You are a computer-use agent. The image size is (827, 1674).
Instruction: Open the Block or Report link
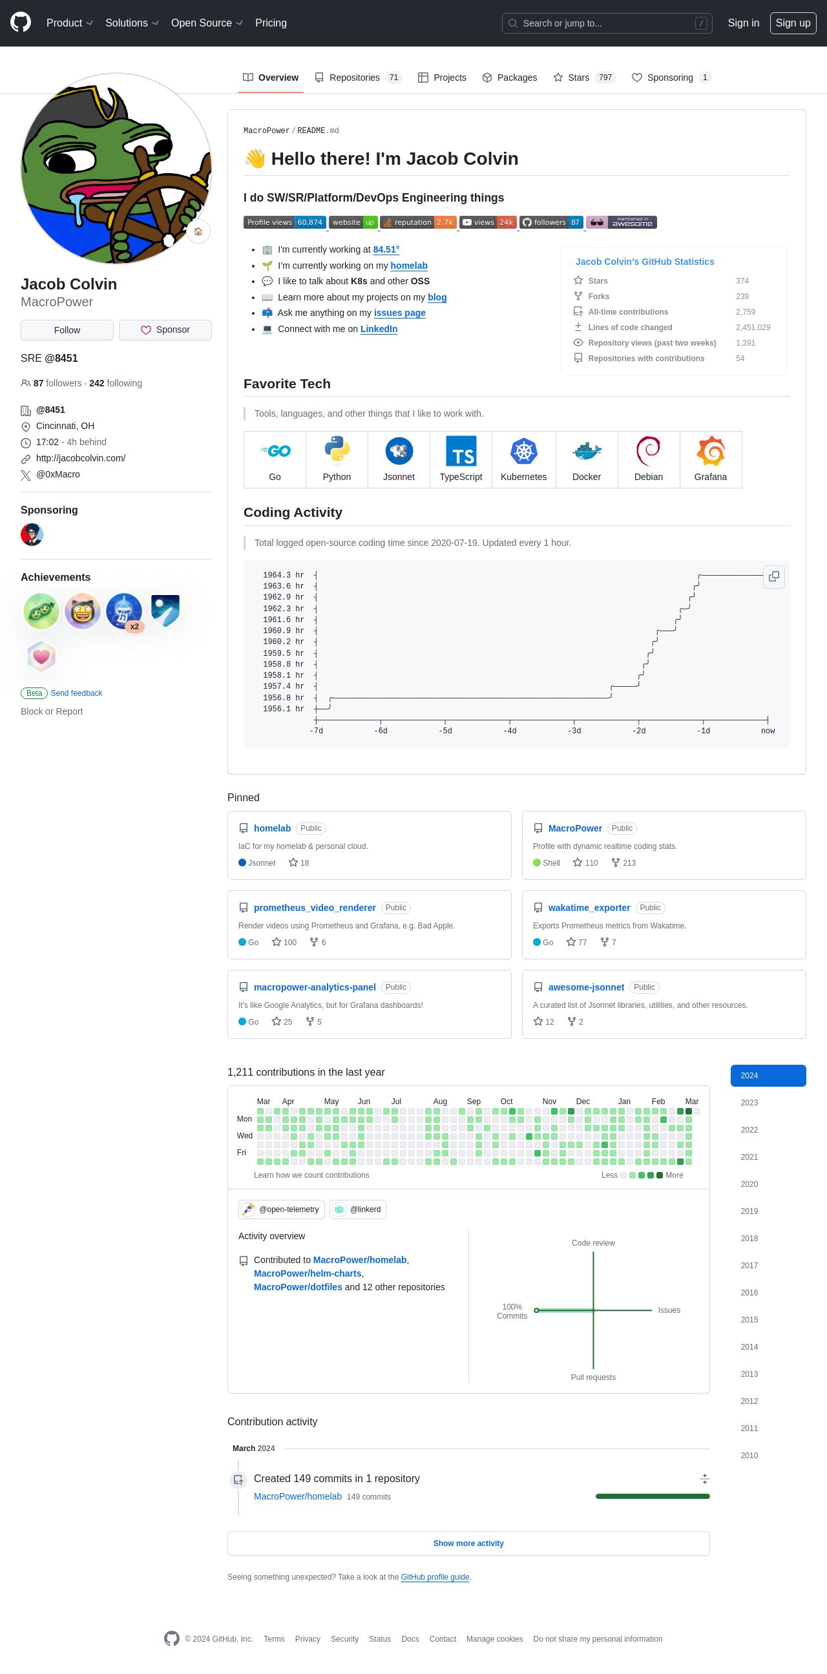pos(52,711)
